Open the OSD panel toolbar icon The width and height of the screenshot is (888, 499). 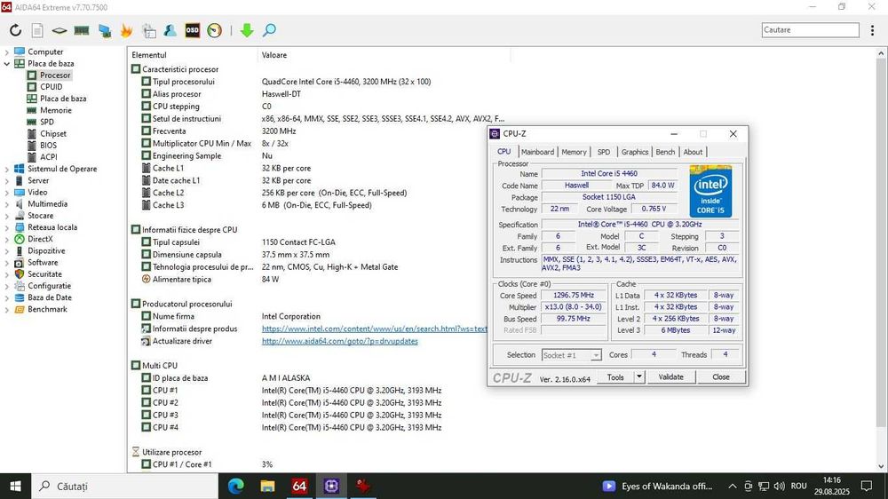(193, 30)
